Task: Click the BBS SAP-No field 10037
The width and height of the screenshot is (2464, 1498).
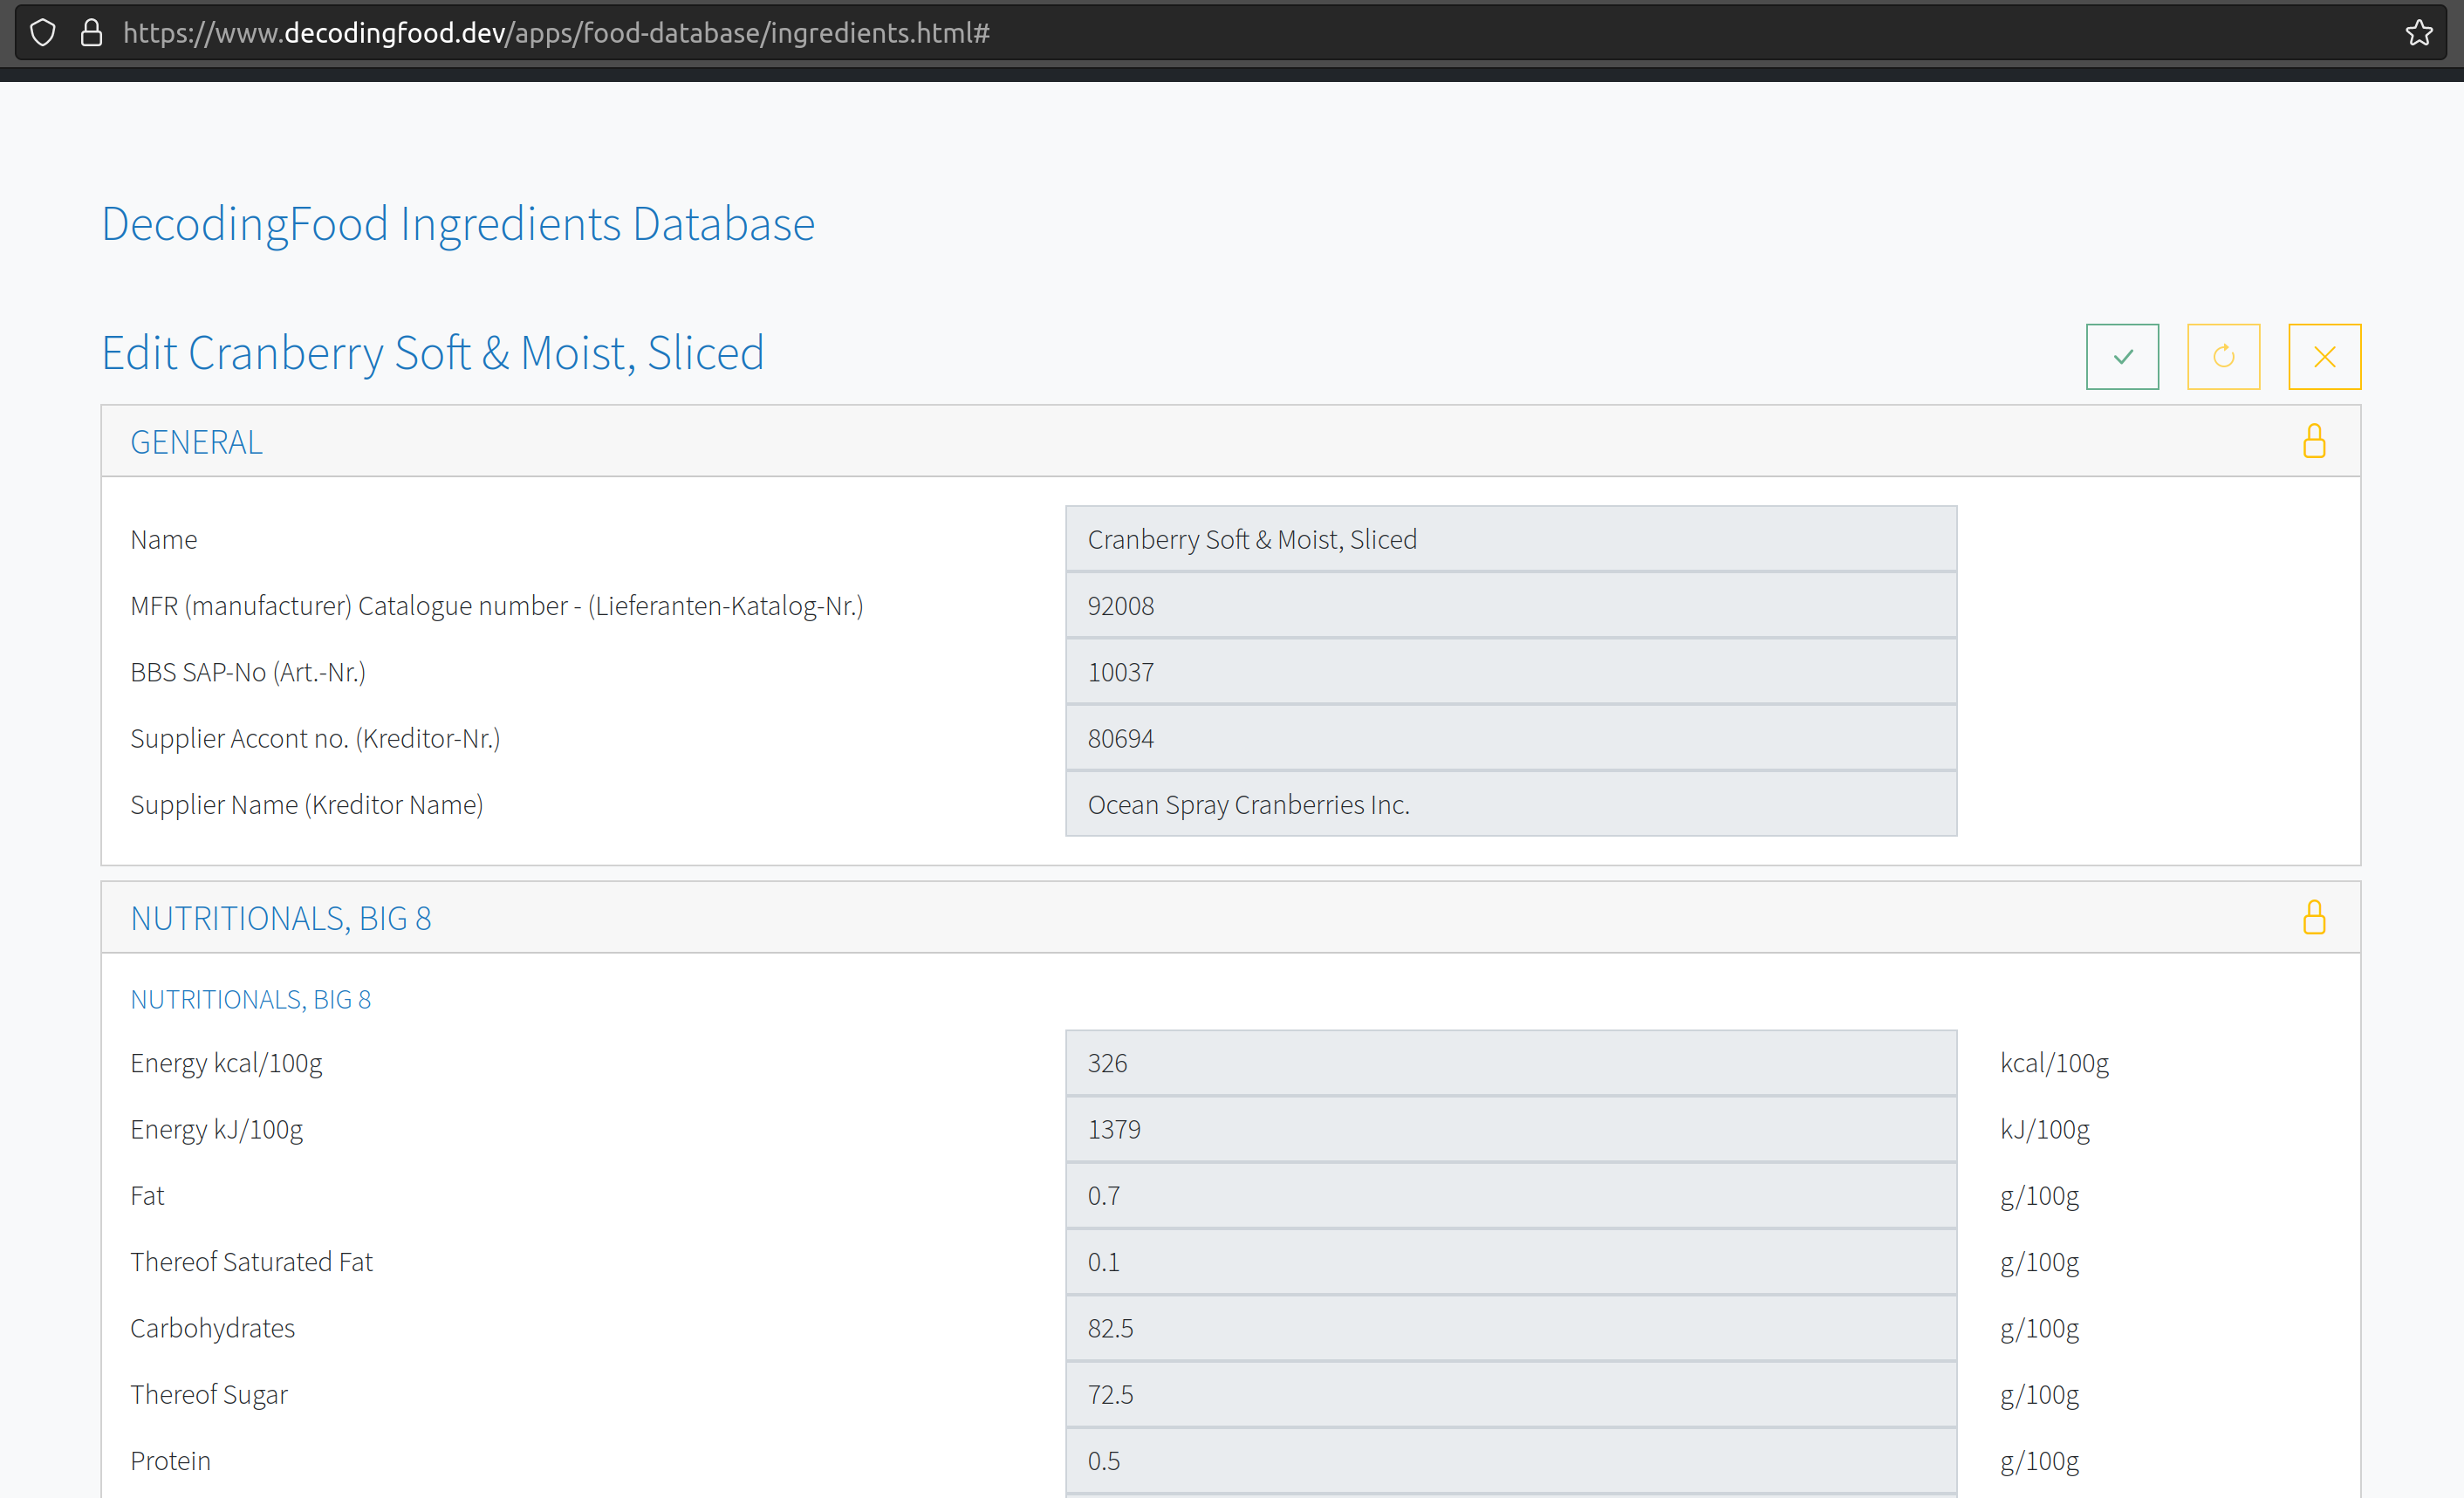Action: tap(1510, 672)
